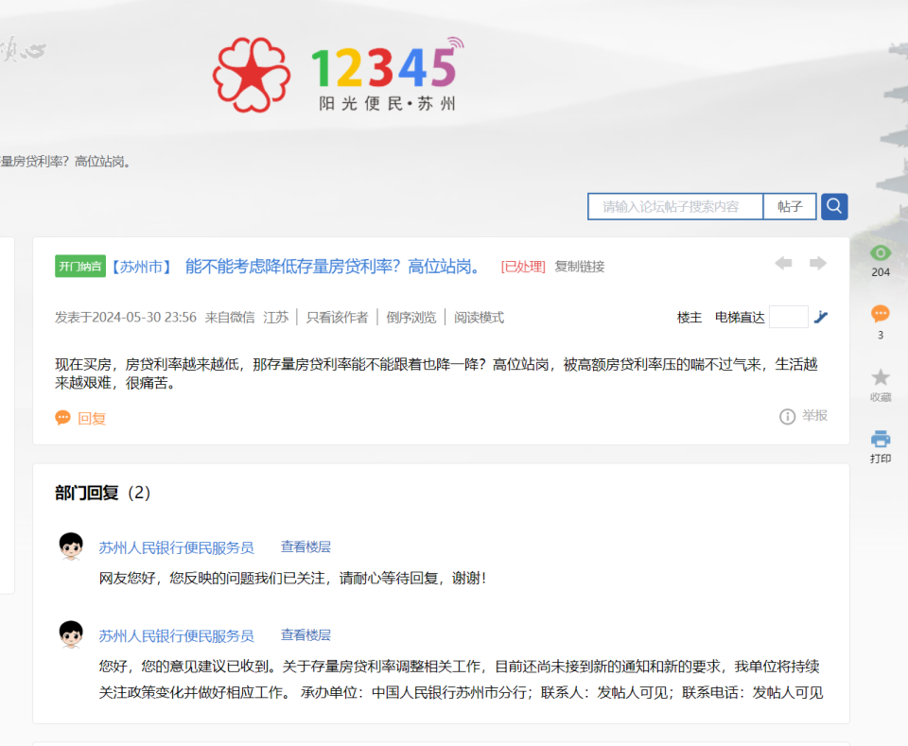Screen dimensions: 908x746
Task: Click the 收藏 star icon
Action: [x=881, y=377]
